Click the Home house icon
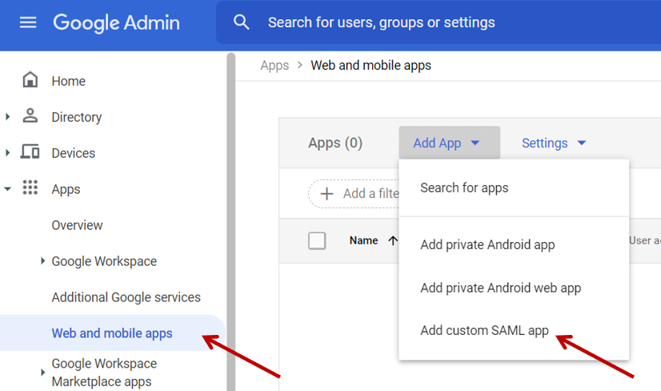 tap(30, 80)
